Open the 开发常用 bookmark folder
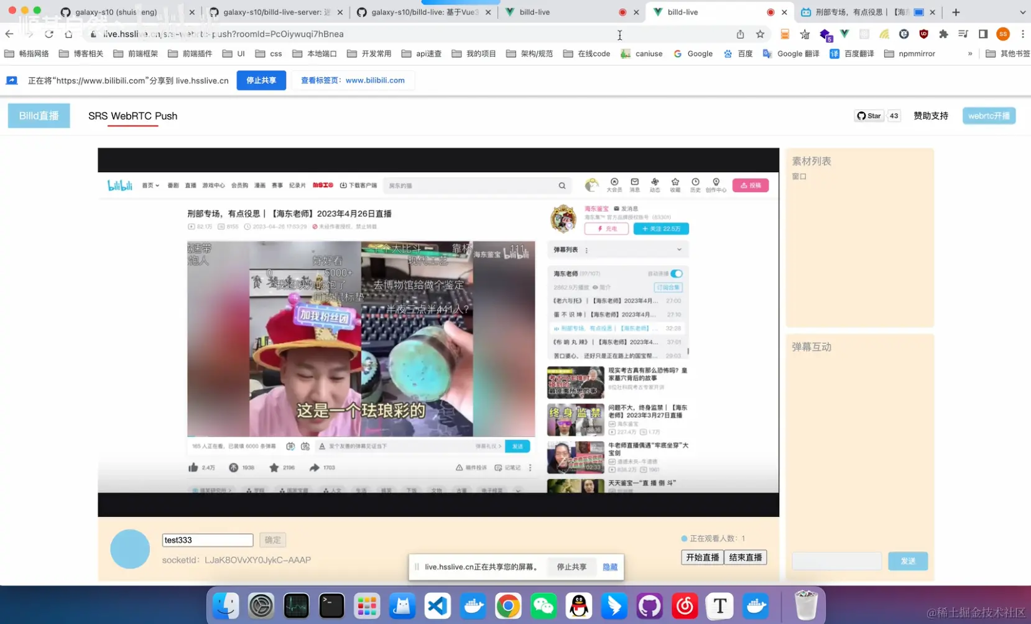Image resolution: width=1031 pixels, height=624 pixels. 369,54
